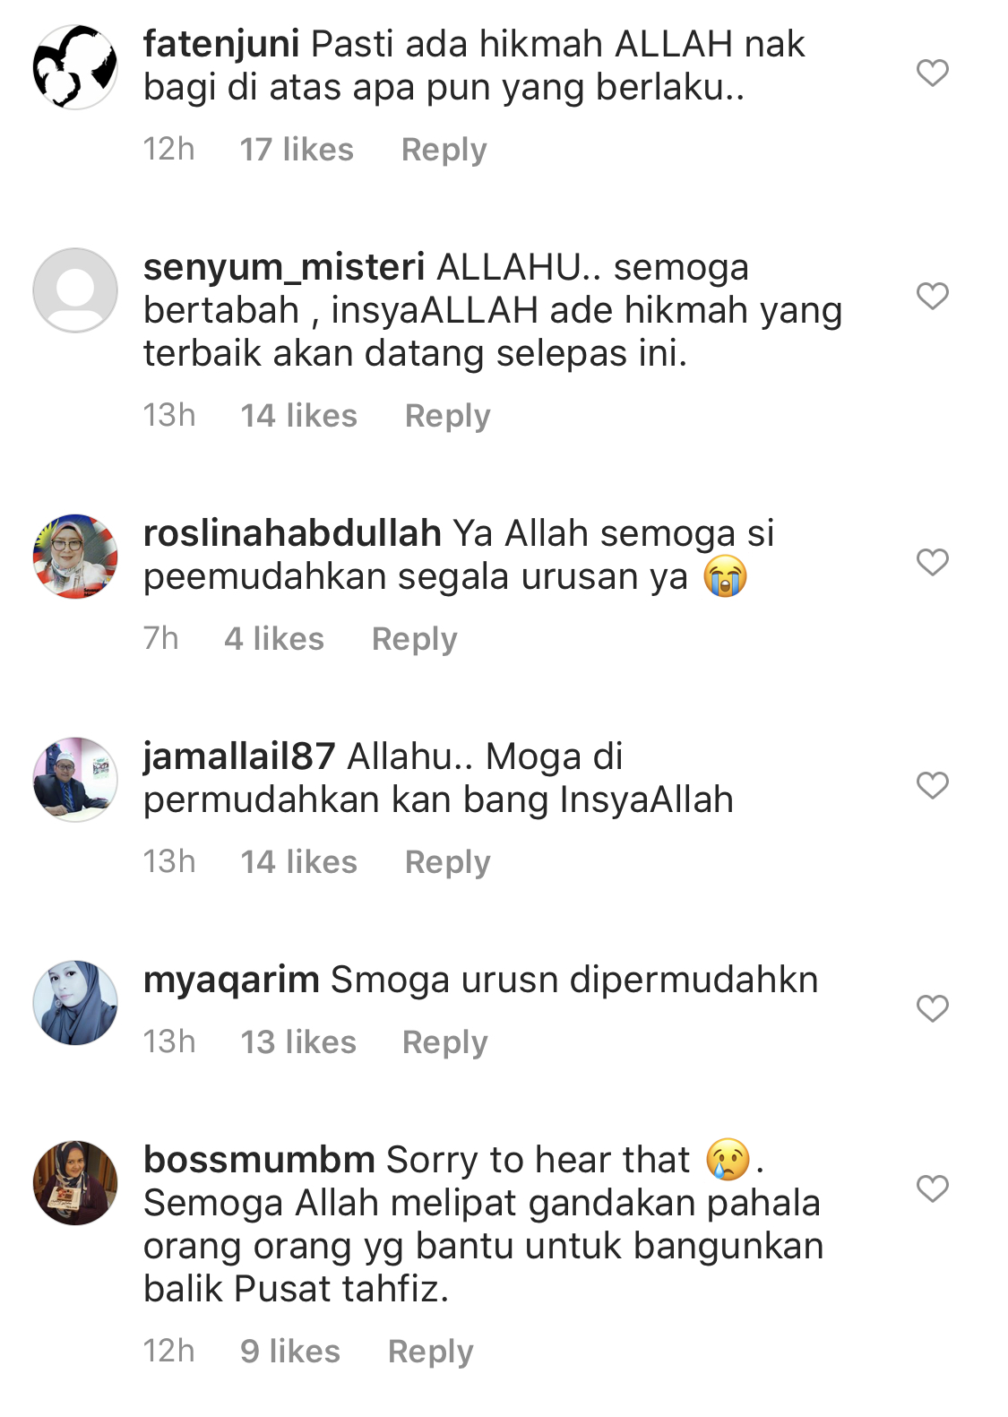Show who liked: 17 likes

click(297, 150)
